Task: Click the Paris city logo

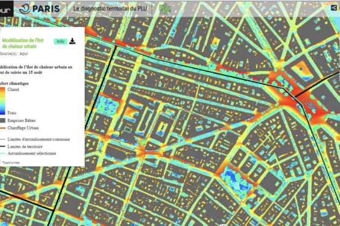Action: 39,9
